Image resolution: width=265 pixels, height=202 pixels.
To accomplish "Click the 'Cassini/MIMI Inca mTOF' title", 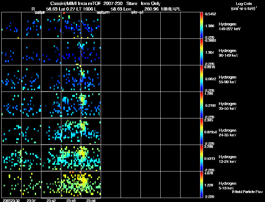I will point(76,3).
